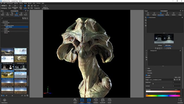Expand the Studio folder in library tree
This screenshot has height=104, width=184.
pos(3,30)
